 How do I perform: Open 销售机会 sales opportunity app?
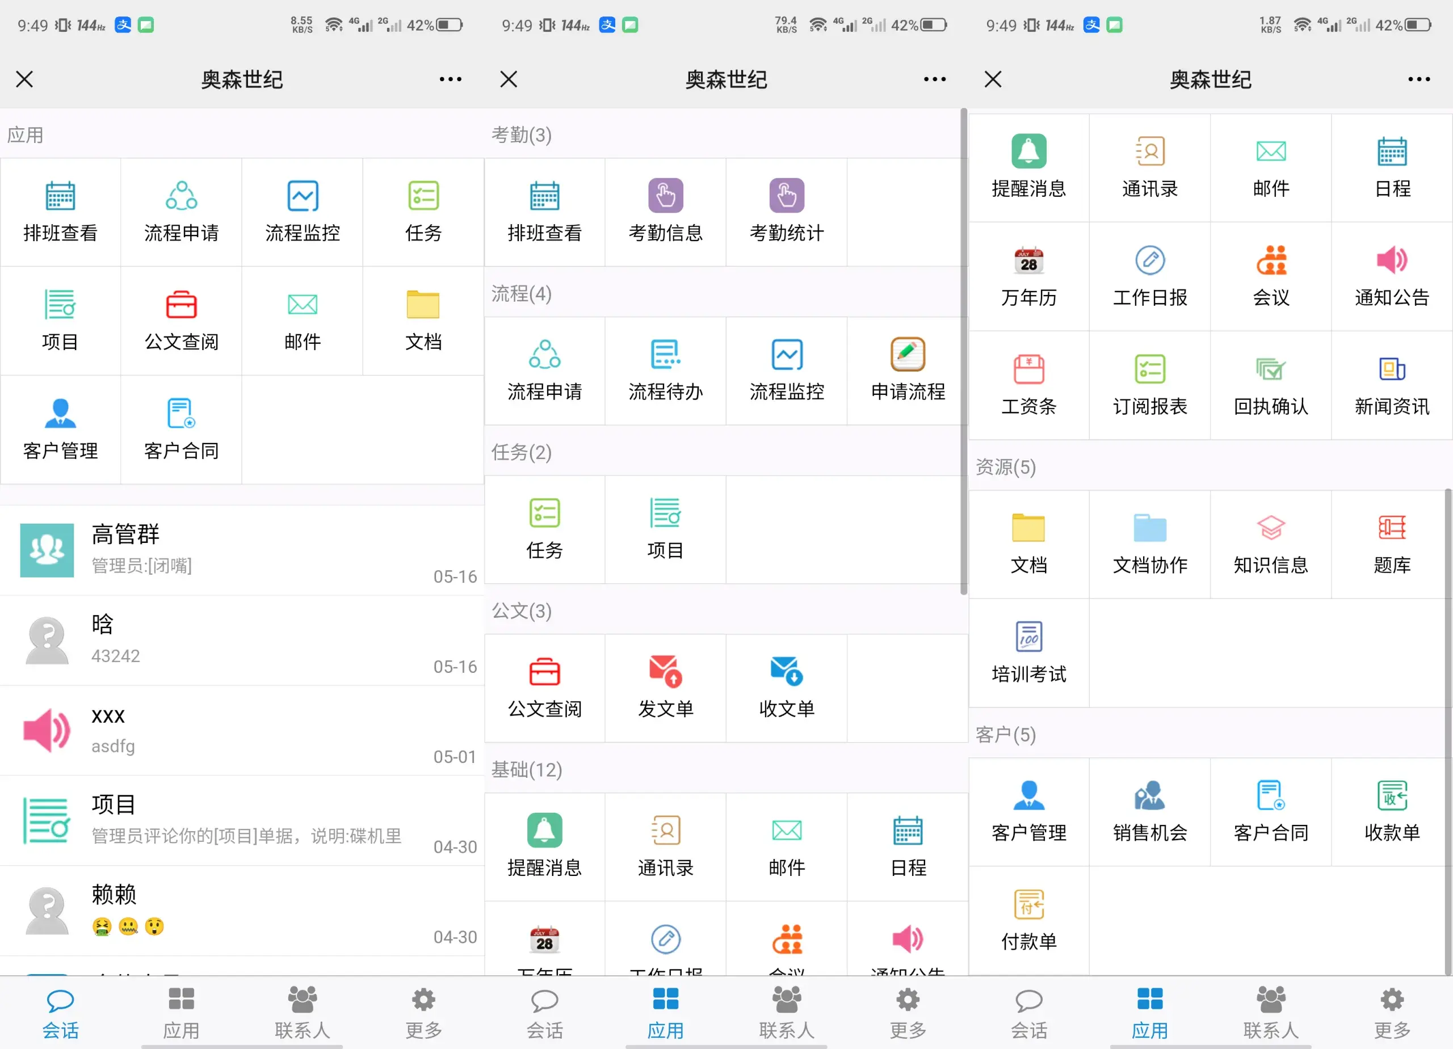(1150, 812)
